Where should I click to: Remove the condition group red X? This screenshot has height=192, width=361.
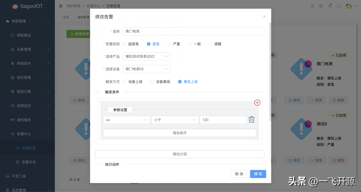(x=257, y=103)
